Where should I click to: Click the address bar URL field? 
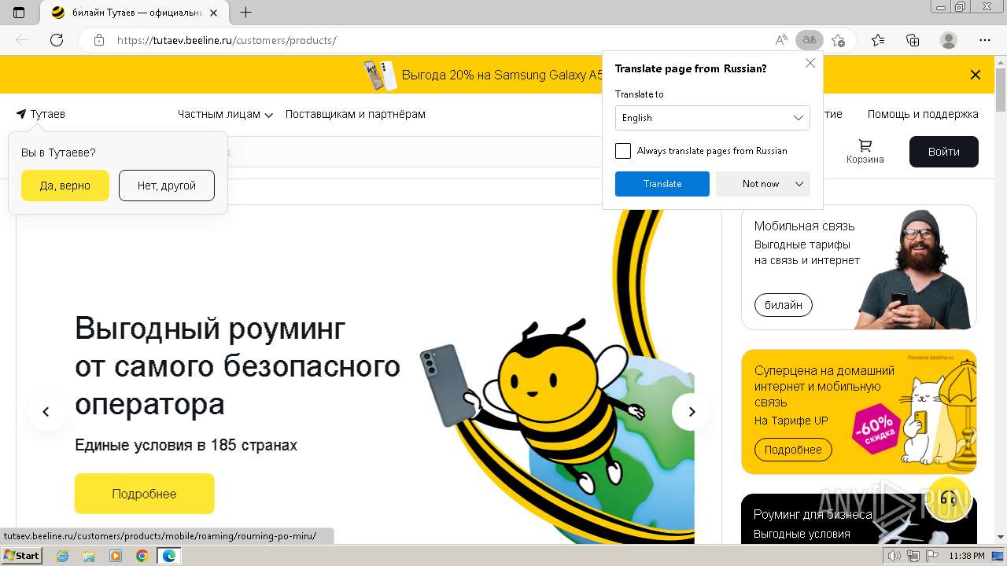[441, 40]
